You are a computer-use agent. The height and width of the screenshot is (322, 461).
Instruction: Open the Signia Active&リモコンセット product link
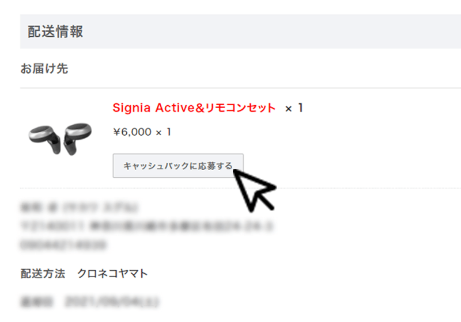point(194,108)
